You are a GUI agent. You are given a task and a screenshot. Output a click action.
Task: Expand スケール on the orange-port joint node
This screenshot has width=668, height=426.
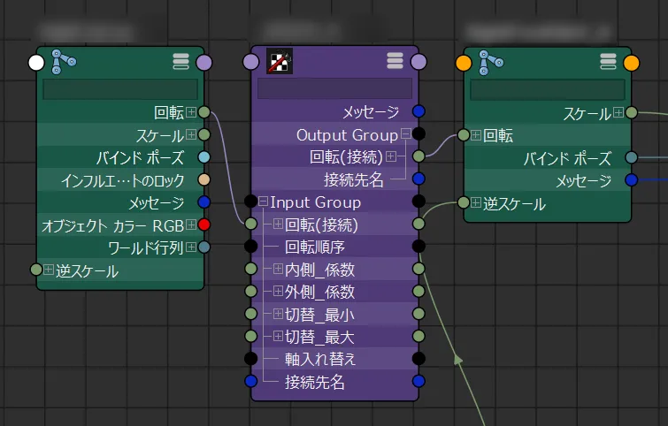[618, 113]
